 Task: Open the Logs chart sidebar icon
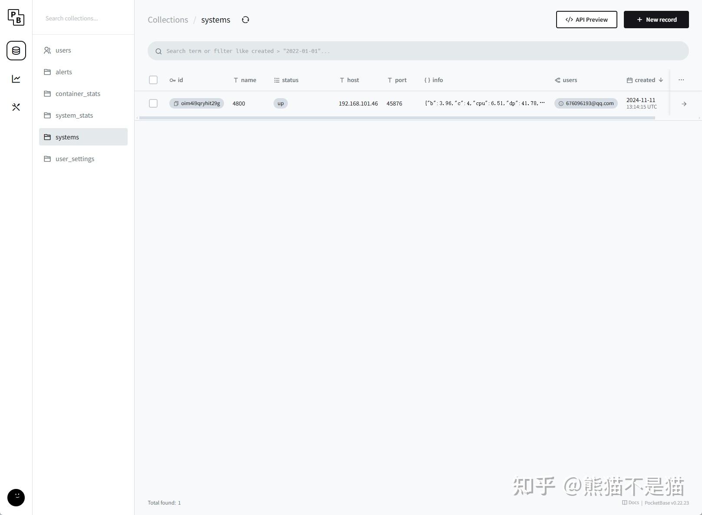point(16,79)
